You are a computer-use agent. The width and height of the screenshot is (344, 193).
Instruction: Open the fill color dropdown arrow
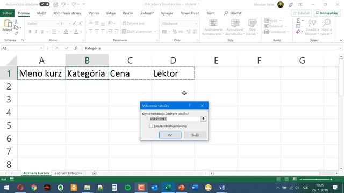70,32
